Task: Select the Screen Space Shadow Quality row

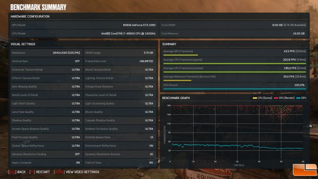Action: pyautogui.click(x=46, y=129)
